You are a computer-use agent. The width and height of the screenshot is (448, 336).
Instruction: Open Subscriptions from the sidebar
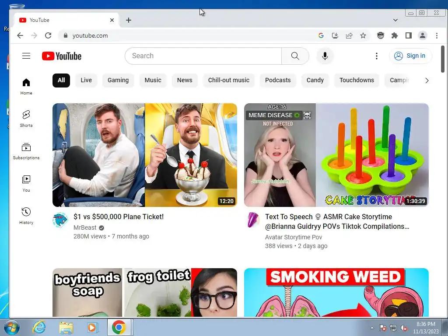(26, 151)
